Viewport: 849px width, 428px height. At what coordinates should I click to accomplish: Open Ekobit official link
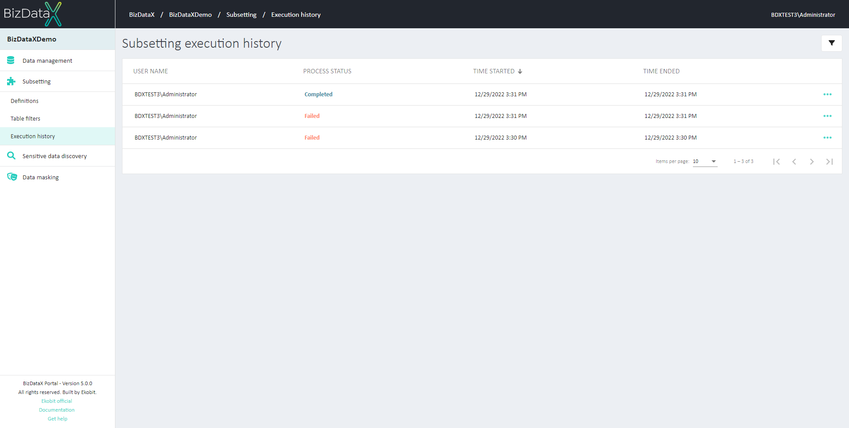tap(57, 401)
